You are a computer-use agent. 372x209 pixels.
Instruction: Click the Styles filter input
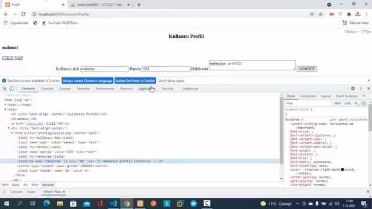click(307, 103)
